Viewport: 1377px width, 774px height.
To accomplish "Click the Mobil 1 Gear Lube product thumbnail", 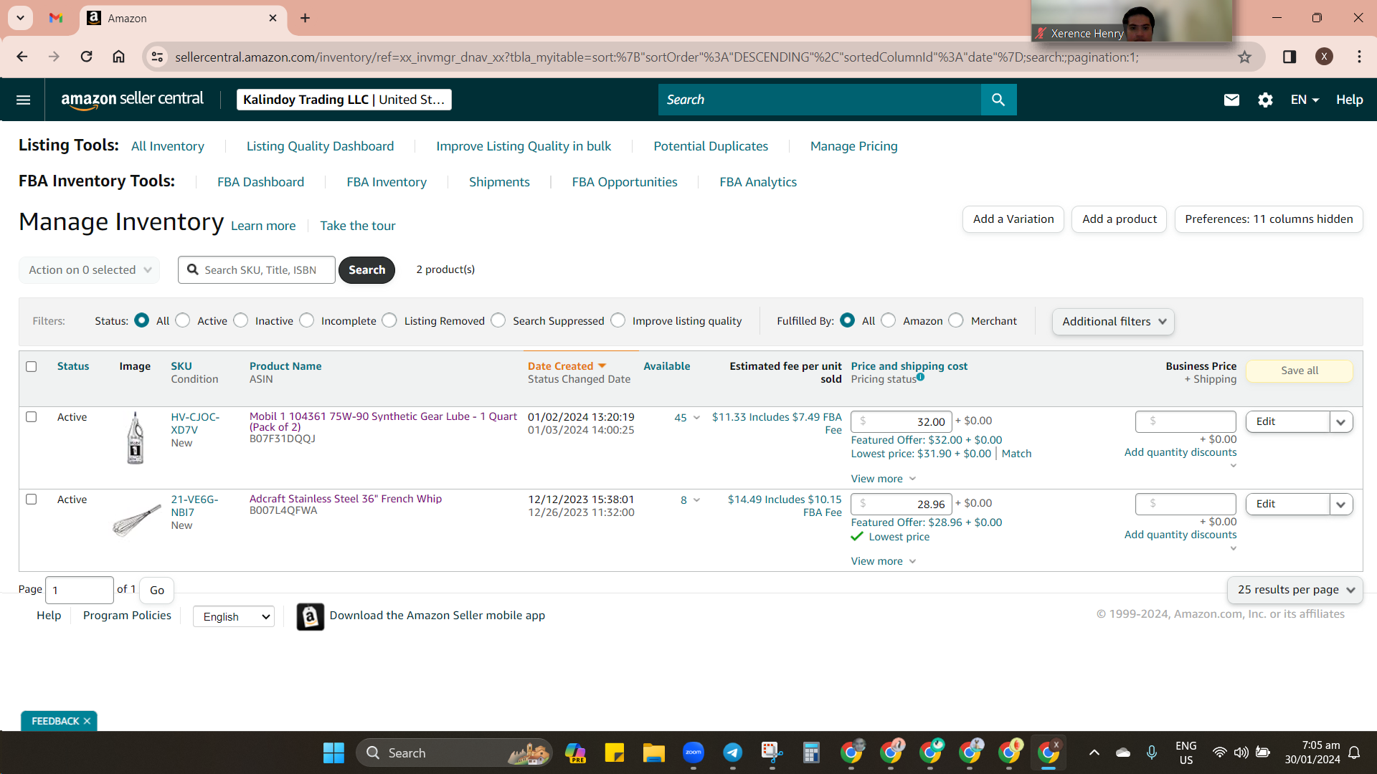I will tap(136, 438).
